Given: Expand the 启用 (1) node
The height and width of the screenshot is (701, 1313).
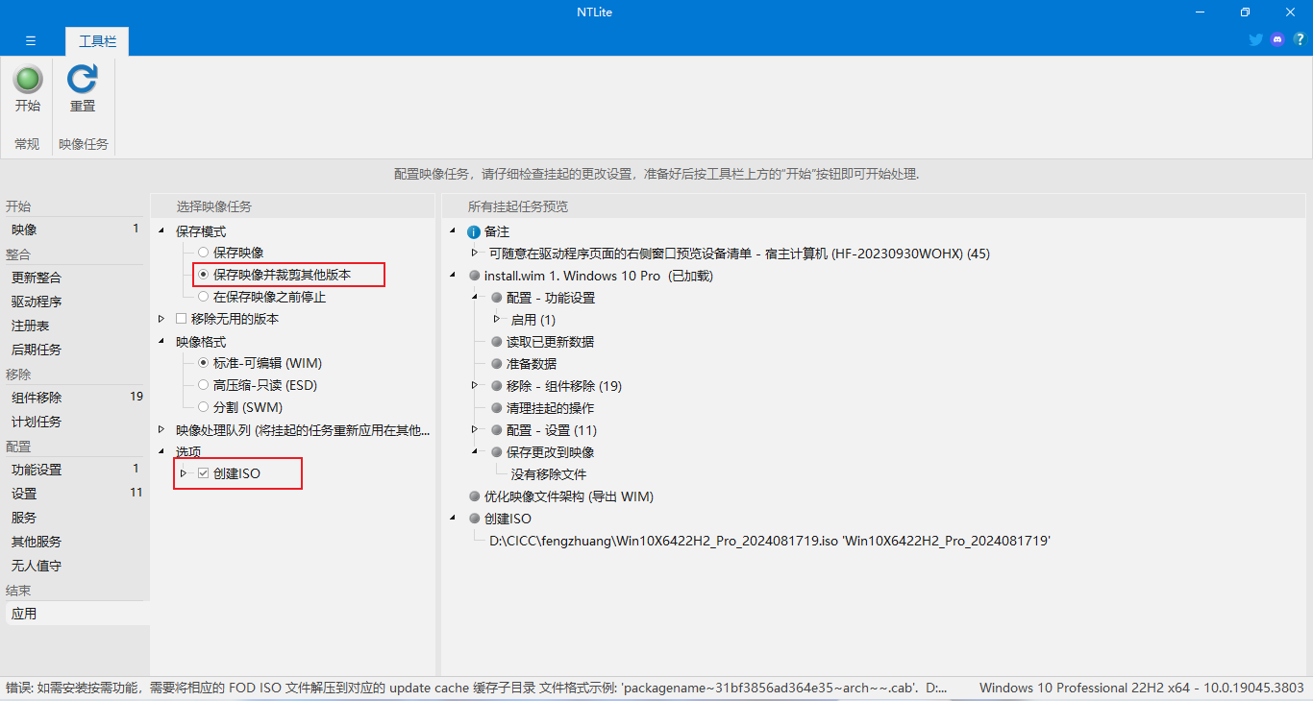Looking at the screenshot, I should pos(497,320).
